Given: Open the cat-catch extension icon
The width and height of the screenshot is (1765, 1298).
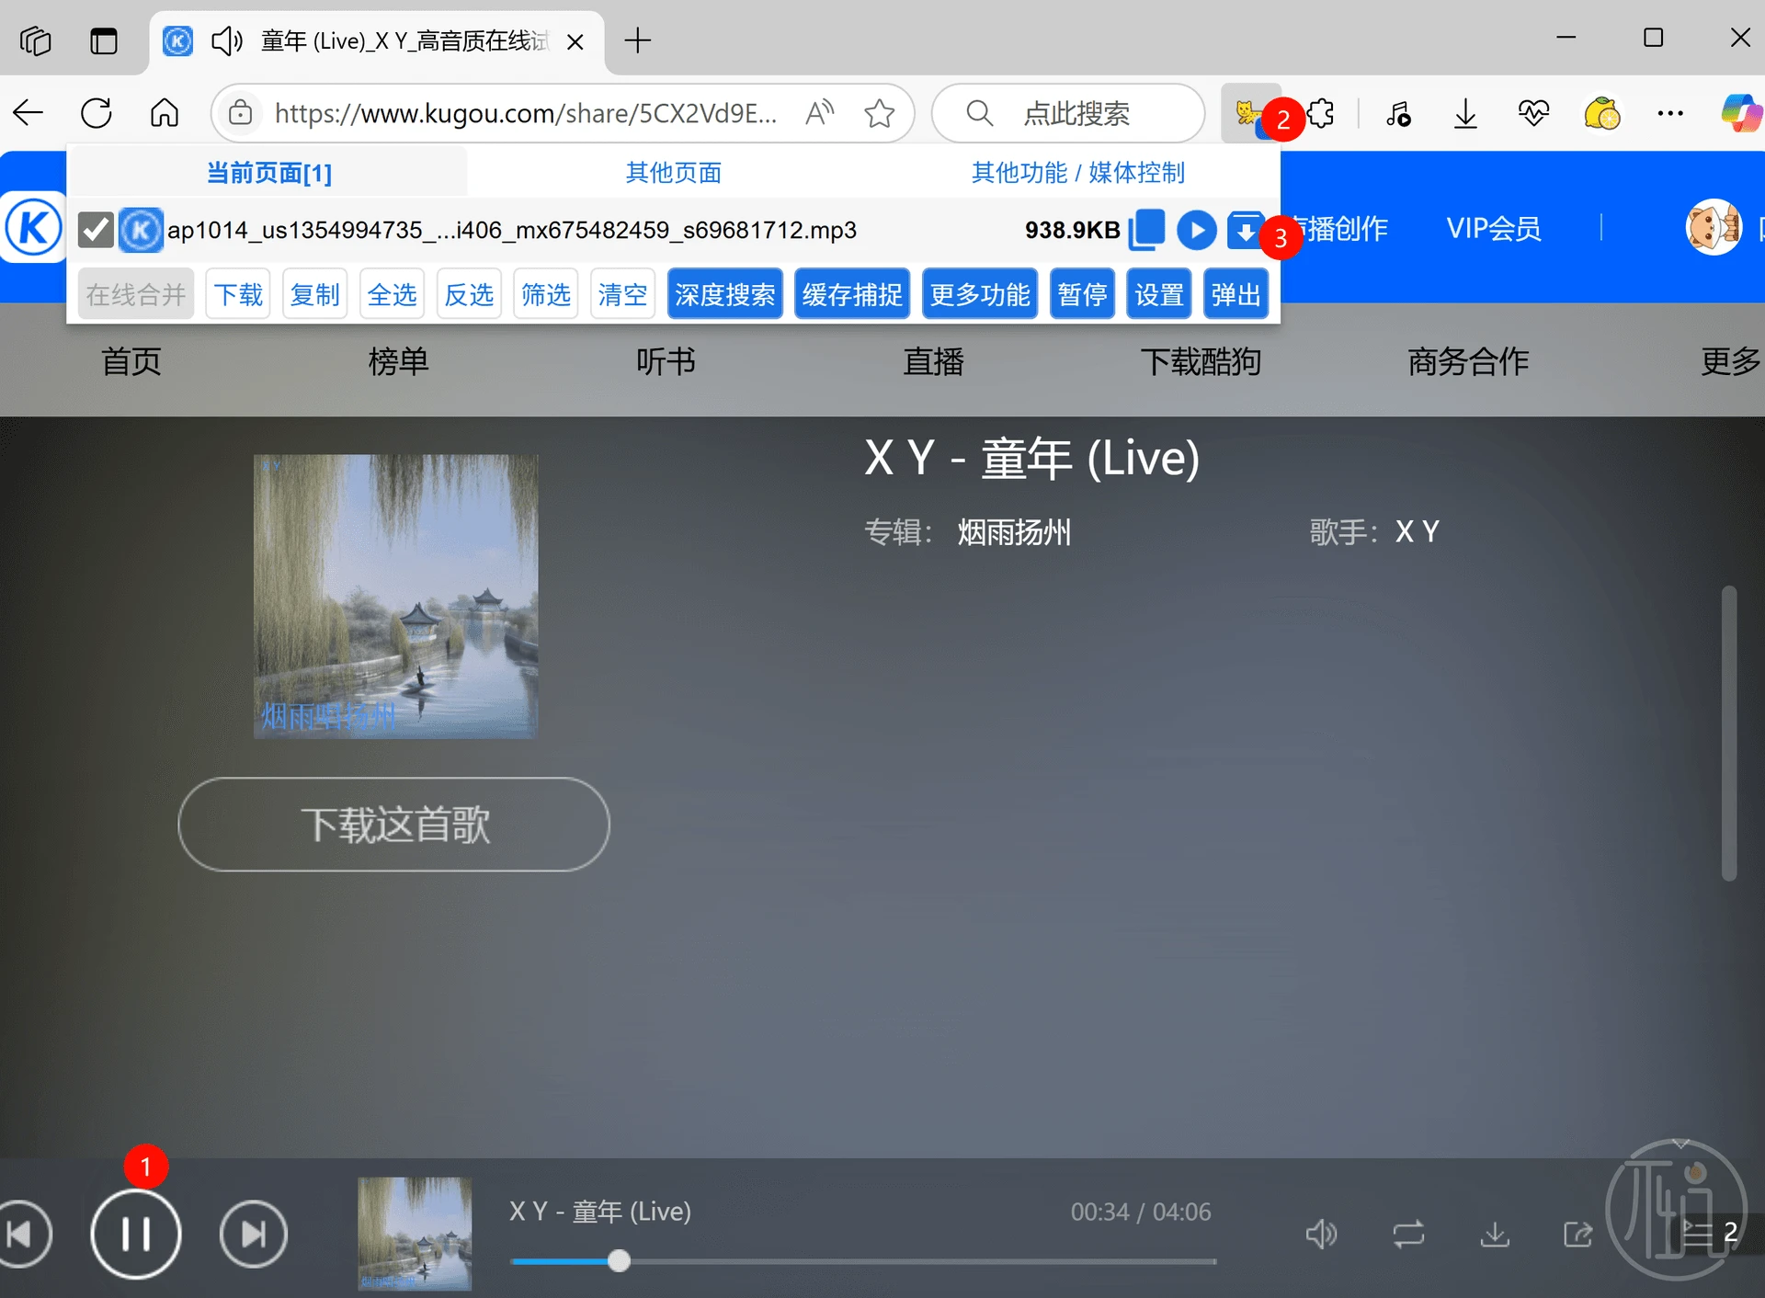Looking at the screenshot, I should (x=1249, y=114).
